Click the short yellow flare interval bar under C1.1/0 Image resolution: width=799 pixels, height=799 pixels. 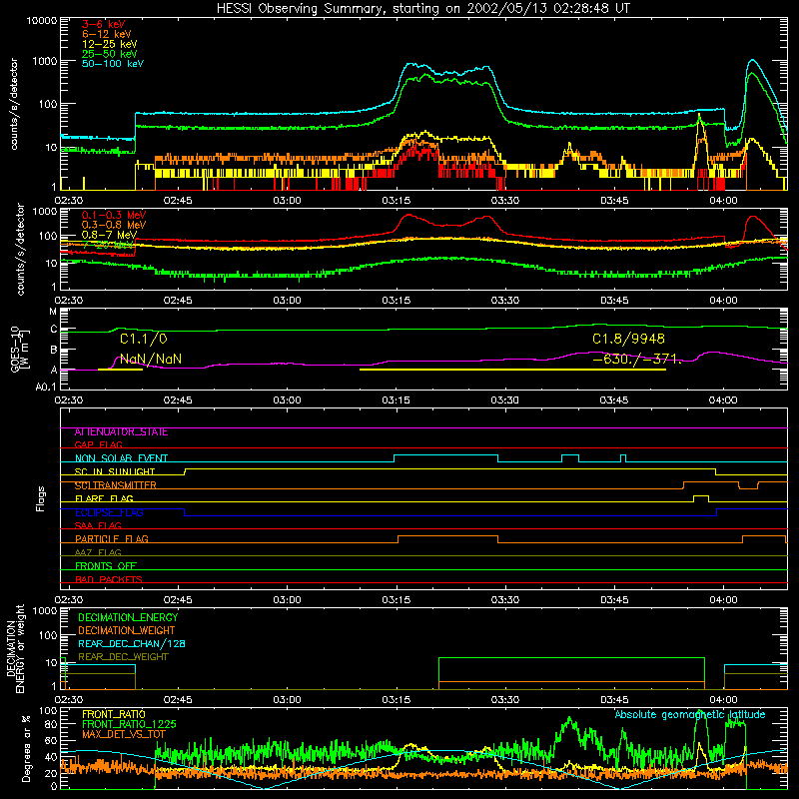click(120, 370)
